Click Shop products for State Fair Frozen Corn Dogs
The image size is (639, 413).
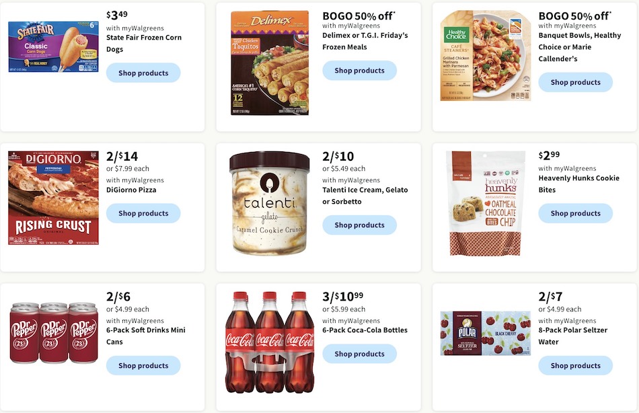[143, 73]
